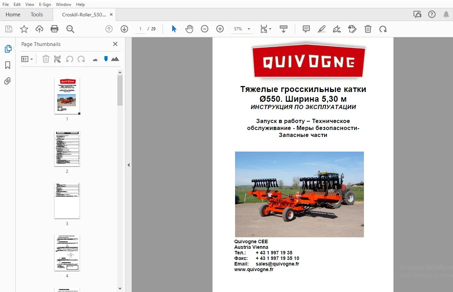Image resolution: width=453 pixels, height=292 pixels.
Task: Open the File menu
Action: point(6,4)
